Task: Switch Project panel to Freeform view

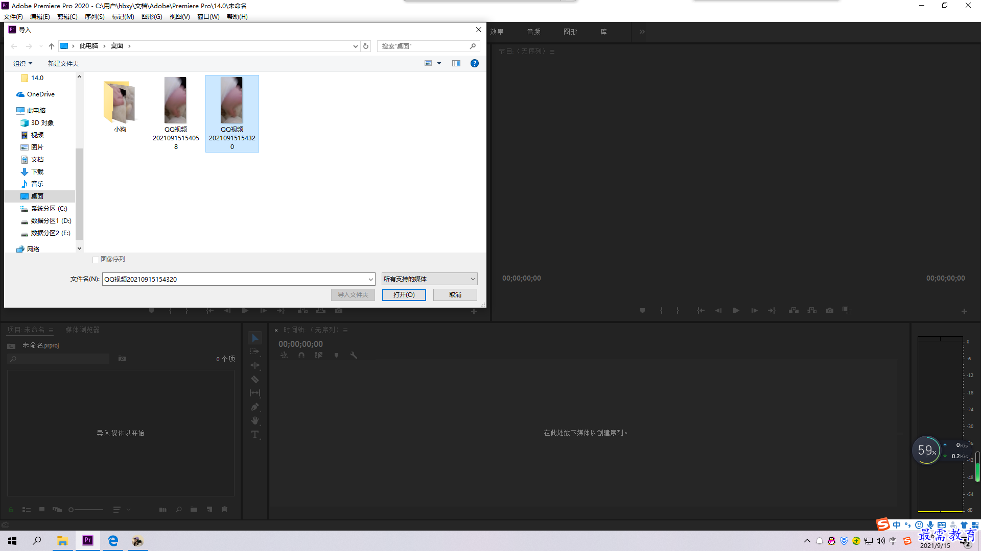Action: tap(57, 510)
